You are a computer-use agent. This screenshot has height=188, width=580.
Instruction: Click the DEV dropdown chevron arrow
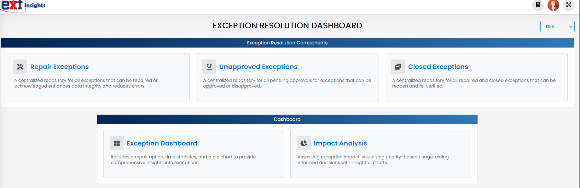pos(571,26)
